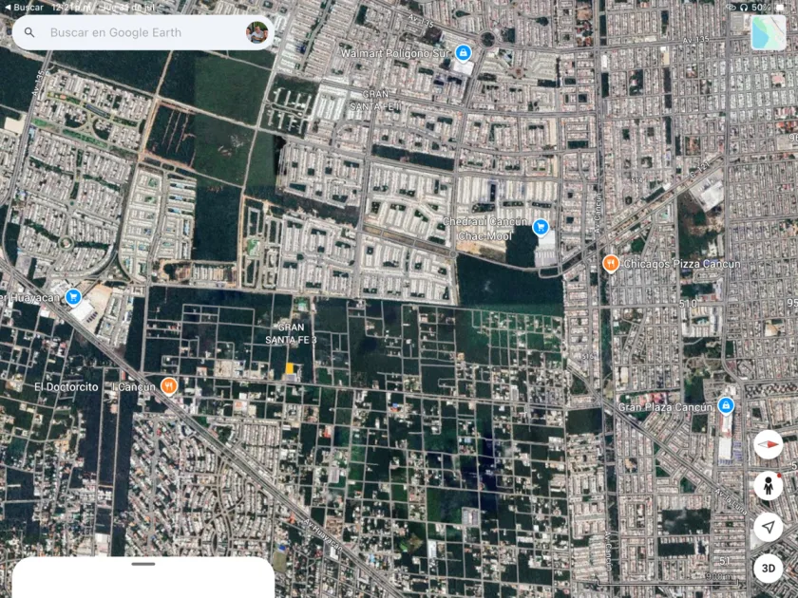798x598 pixels.
Task: Tap the GRAN SANTA FE 3 label
Action: coord(291,333)
